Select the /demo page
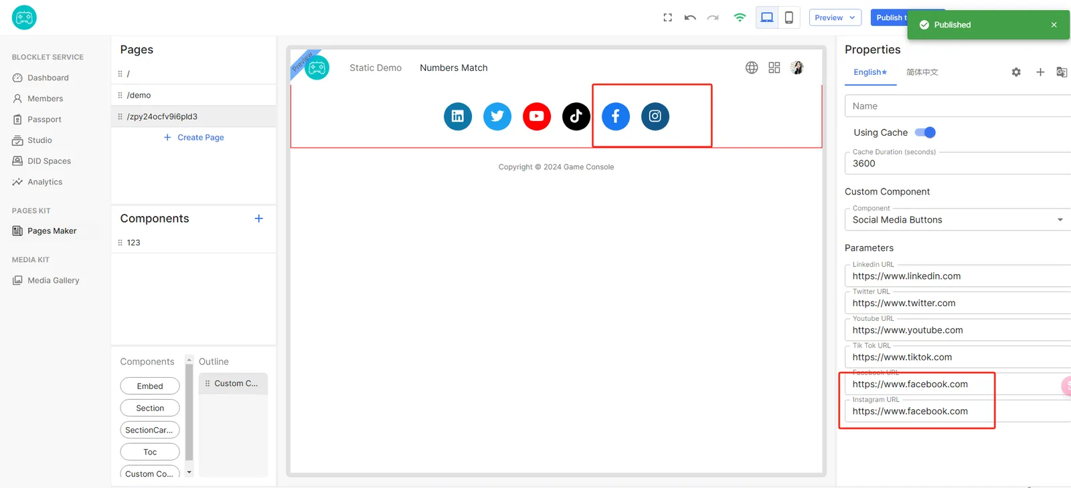 tap(193, 95)
